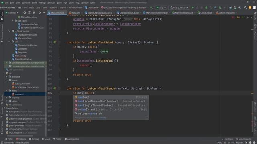257x144 pixels.
Task: Collapse the use_cases folder
Action: (x=12, y=21)
